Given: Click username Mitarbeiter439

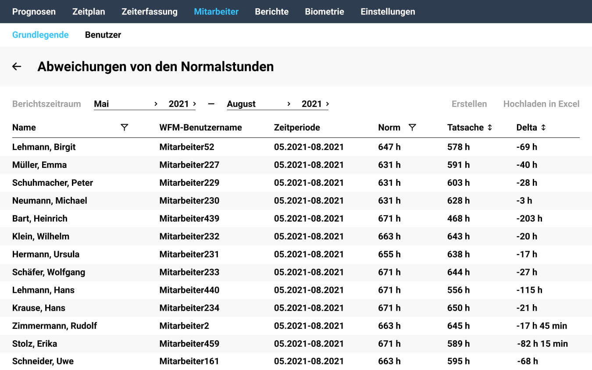Looking at the screenshot, I should pos(189,218).
